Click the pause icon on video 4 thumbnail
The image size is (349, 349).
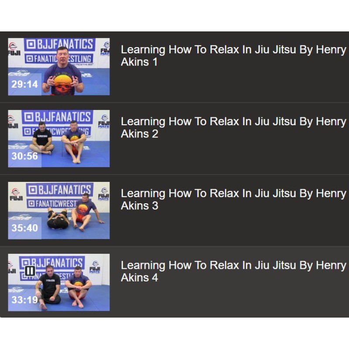click(x=30, y=270)
